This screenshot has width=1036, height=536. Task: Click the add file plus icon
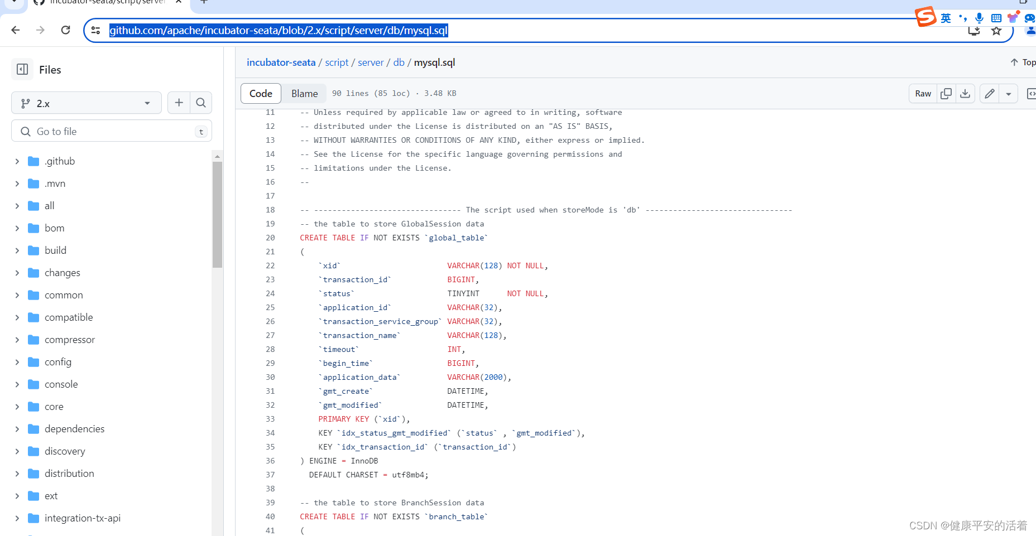coord(179,103)
